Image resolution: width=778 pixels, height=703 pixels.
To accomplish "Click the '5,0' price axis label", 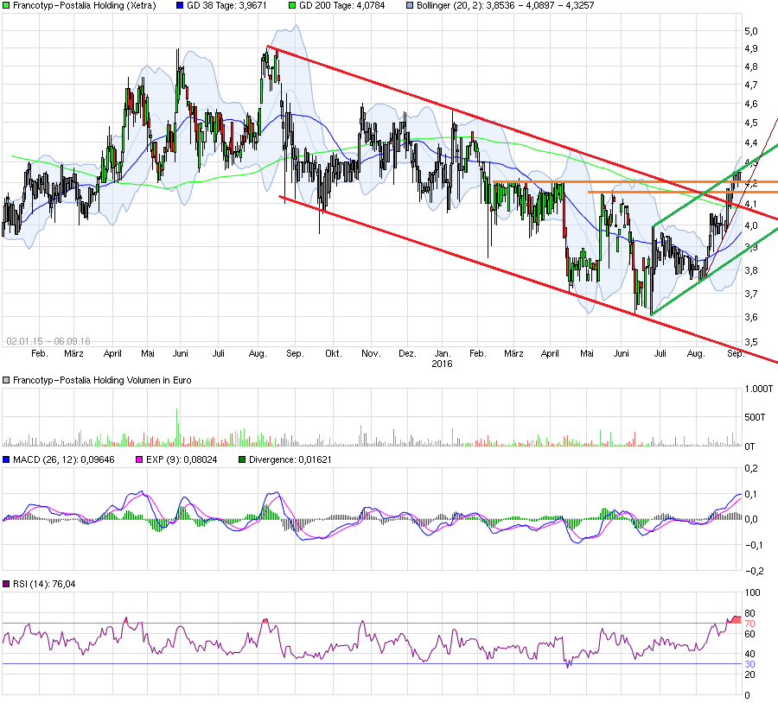I will click(751, 31).
